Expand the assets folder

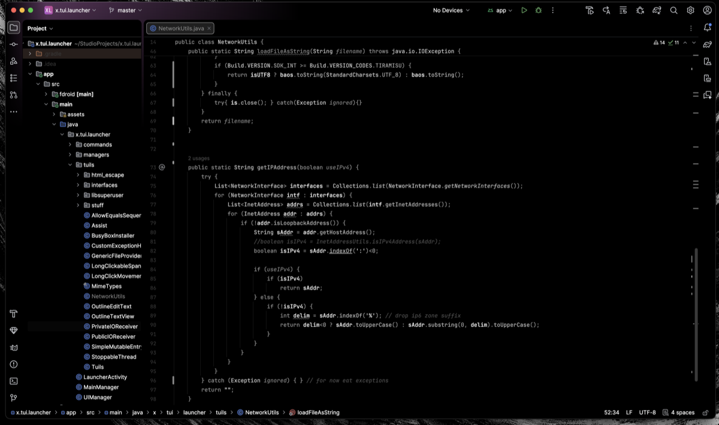54,114
